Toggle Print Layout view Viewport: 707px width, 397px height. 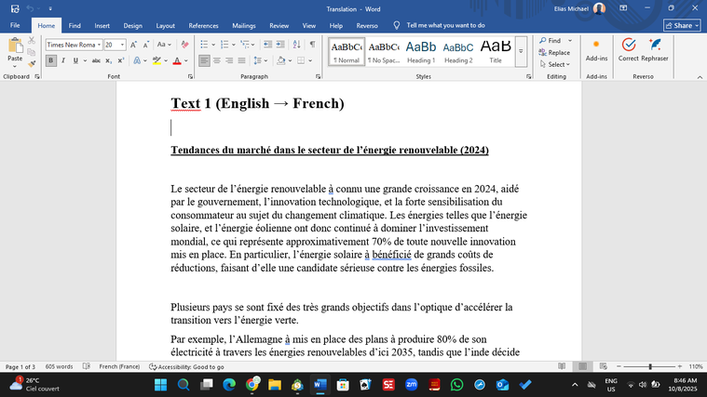click(x=582, y=366)
